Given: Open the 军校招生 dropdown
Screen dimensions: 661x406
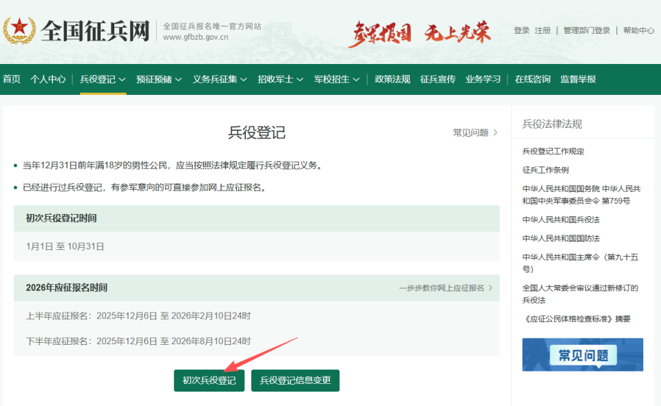Looking at the screenshot, I should (x=333, y=79).
